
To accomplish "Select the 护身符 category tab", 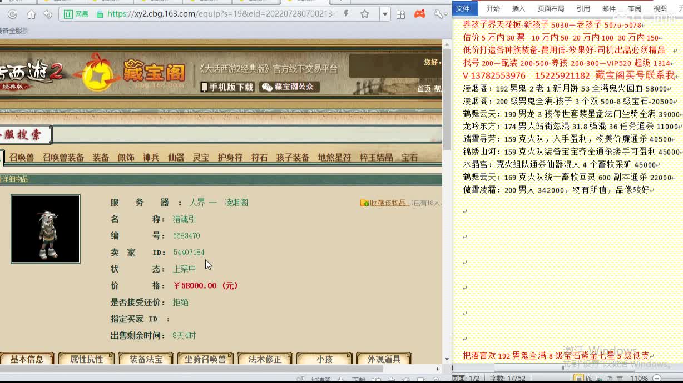I will pyautogui.click(x=230, y=158).
